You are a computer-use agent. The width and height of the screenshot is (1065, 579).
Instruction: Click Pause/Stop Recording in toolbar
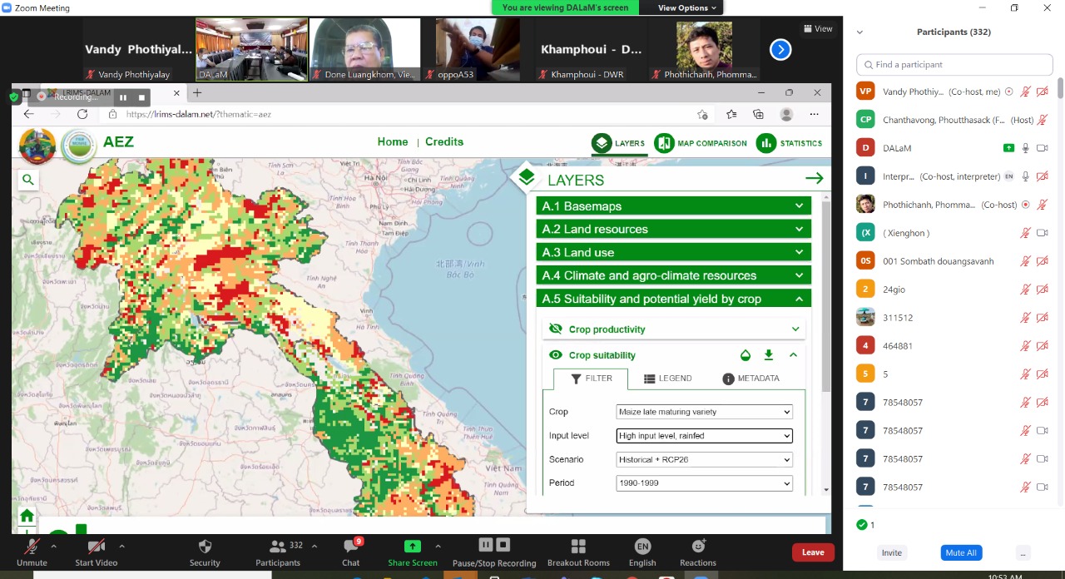click(x=494, y=552)
